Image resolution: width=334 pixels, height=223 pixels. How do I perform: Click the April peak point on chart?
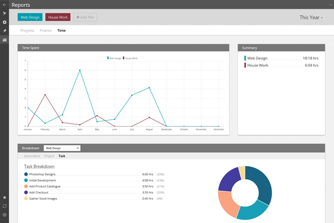point(80,70)
